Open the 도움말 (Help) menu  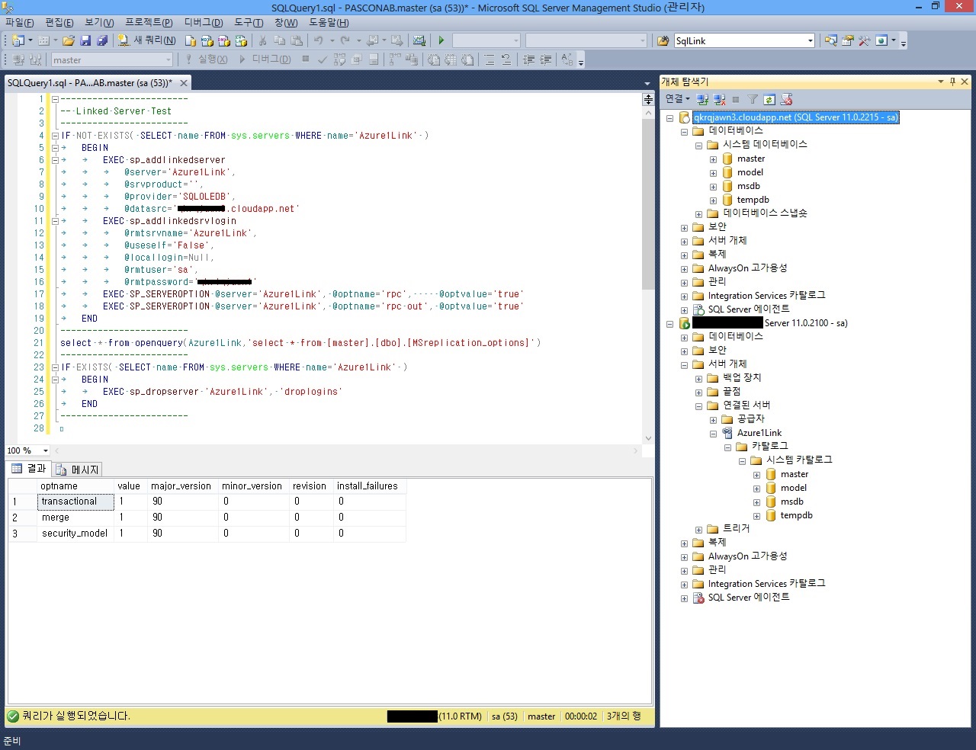click(329, 23)
